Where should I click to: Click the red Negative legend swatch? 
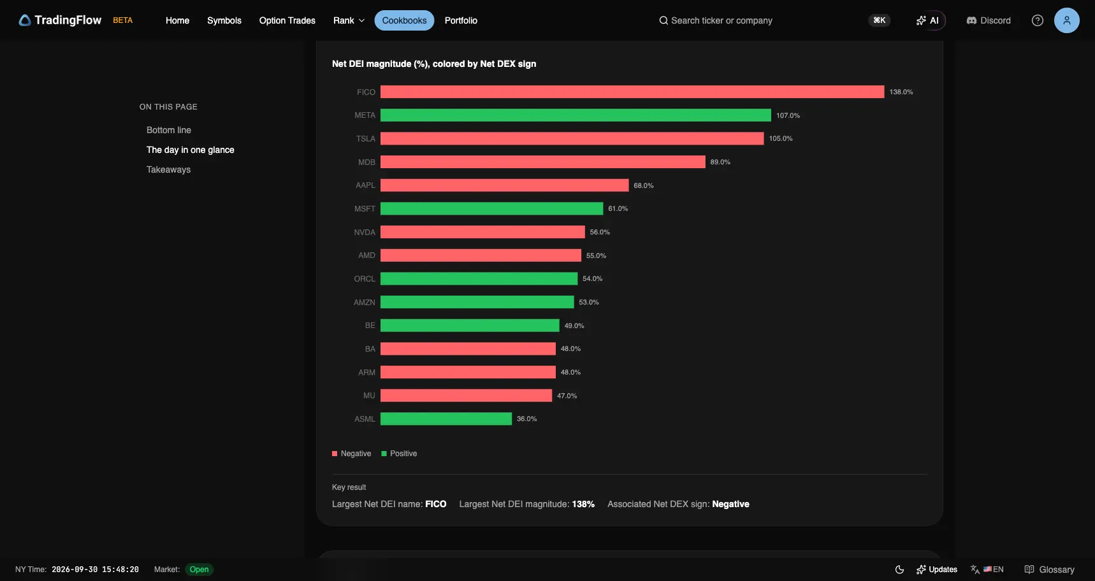[335, 454]
